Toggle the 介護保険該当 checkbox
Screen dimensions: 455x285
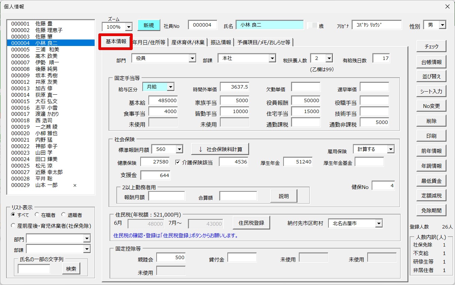[178, 162]
